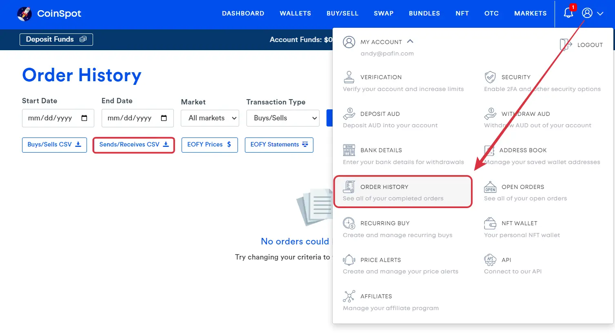Screen dimensions: 615x335
Task: Click the Verification stamp icon
Action: [349, 77]
